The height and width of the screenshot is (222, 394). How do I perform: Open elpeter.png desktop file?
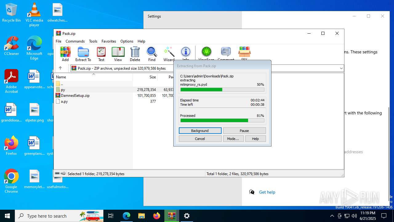click(34, 113)
